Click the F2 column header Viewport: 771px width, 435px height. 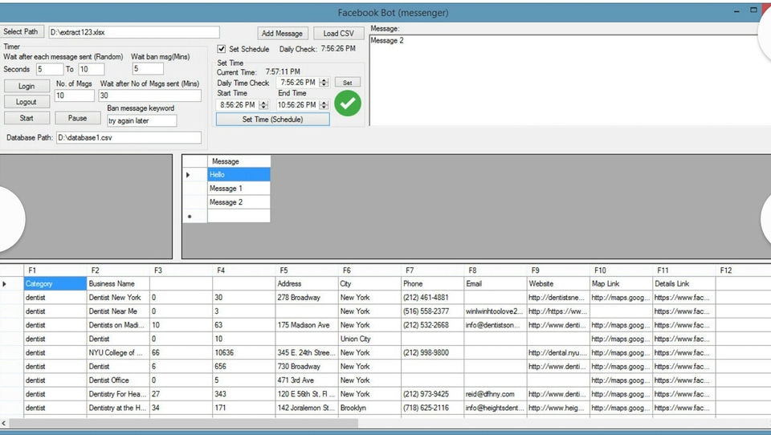pyautogui.click(x=118, y=270)
